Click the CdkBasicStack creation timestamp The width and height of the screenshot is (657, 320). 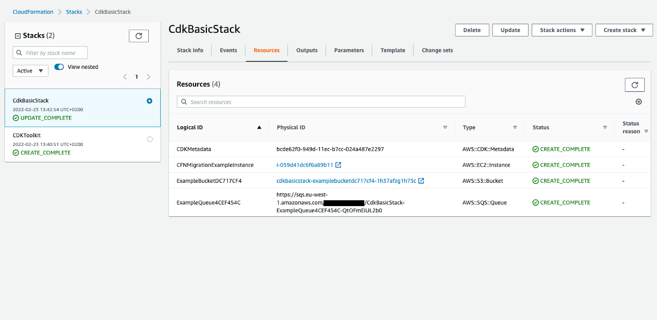[48, 109]
